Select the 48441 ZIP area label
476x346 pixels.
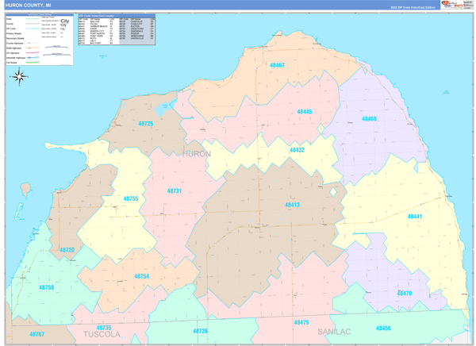(x=415, y=216)
